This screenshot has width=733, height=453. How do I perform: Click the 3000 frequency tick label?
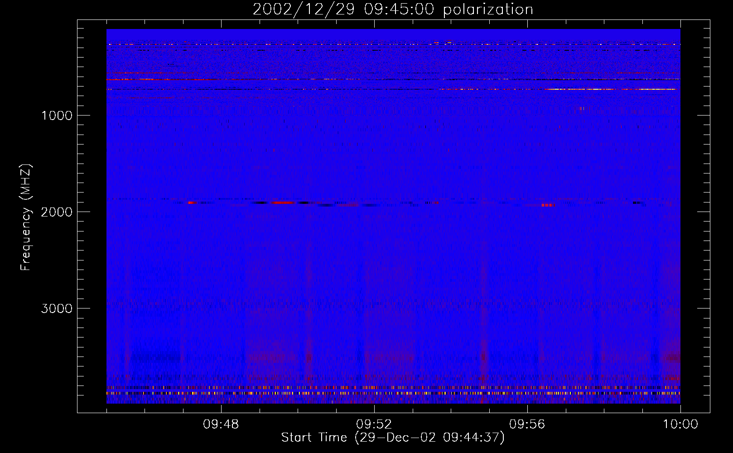(57, 308)
